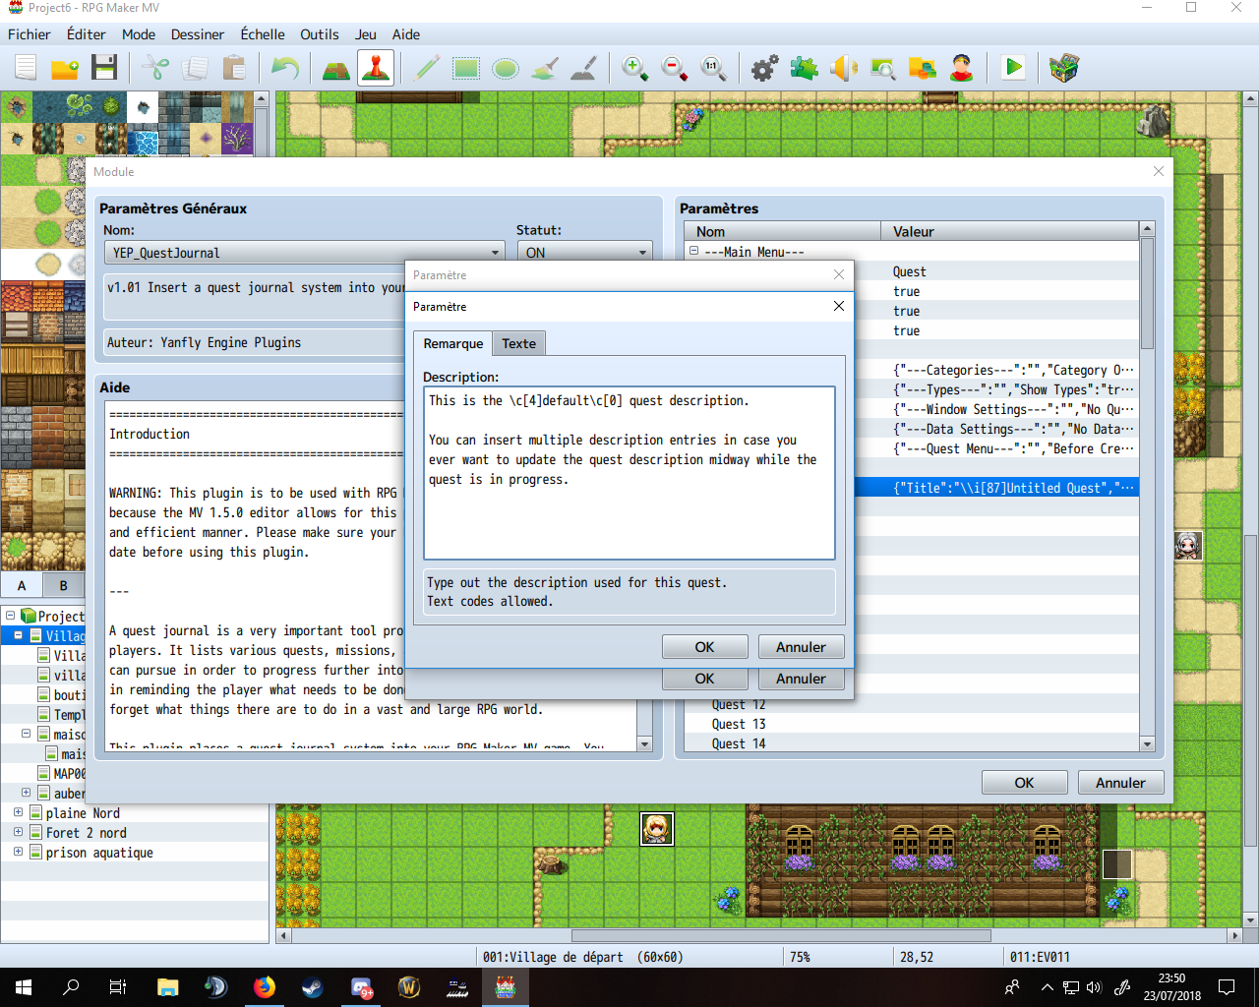Screen dimensions: 1259x1007
Task: Select the Pencil drawing tool
Action: (x=427, y=68)
